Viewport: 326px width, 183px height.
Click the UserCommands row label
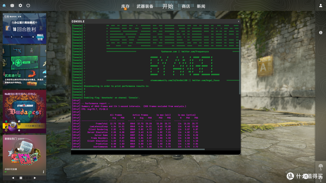click(x=101, y=147)
